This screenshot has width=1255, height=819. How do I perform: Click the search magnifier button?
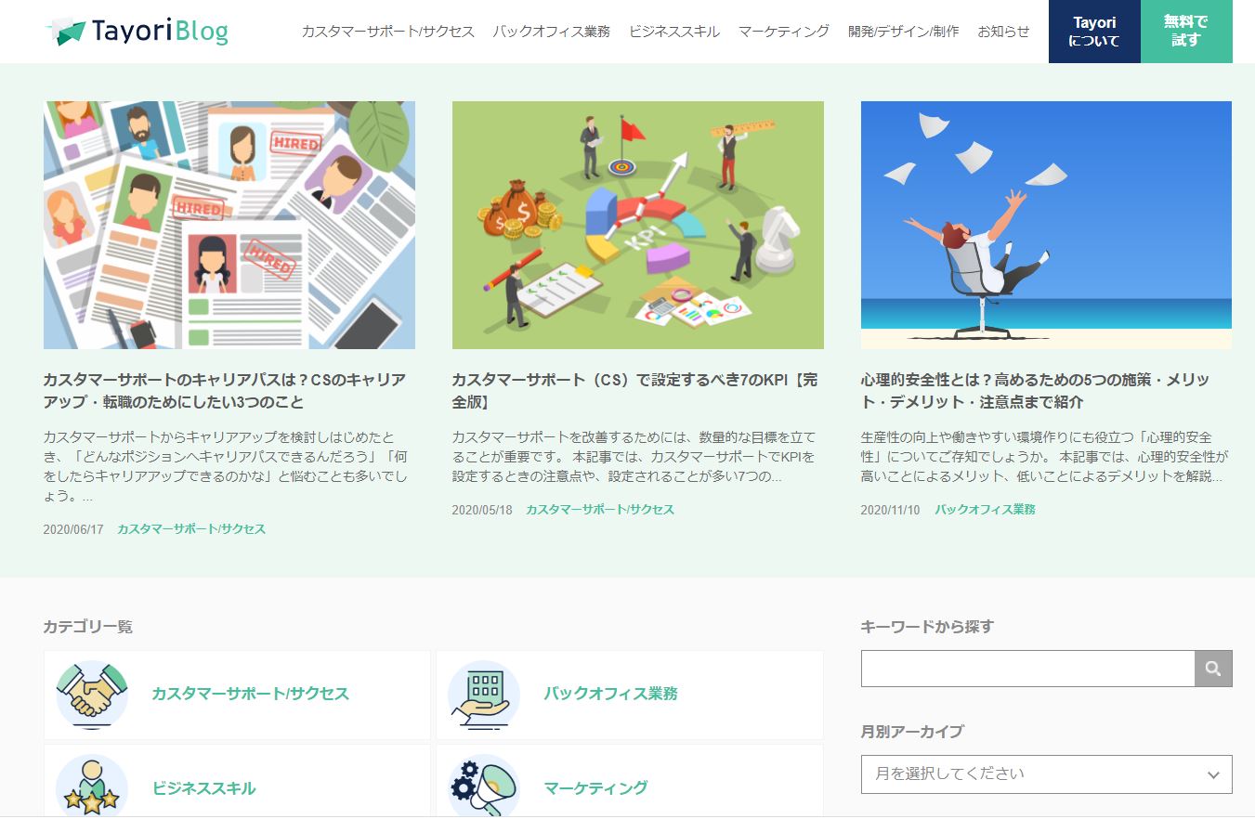pyautogui.click(x=1213, y=669)
